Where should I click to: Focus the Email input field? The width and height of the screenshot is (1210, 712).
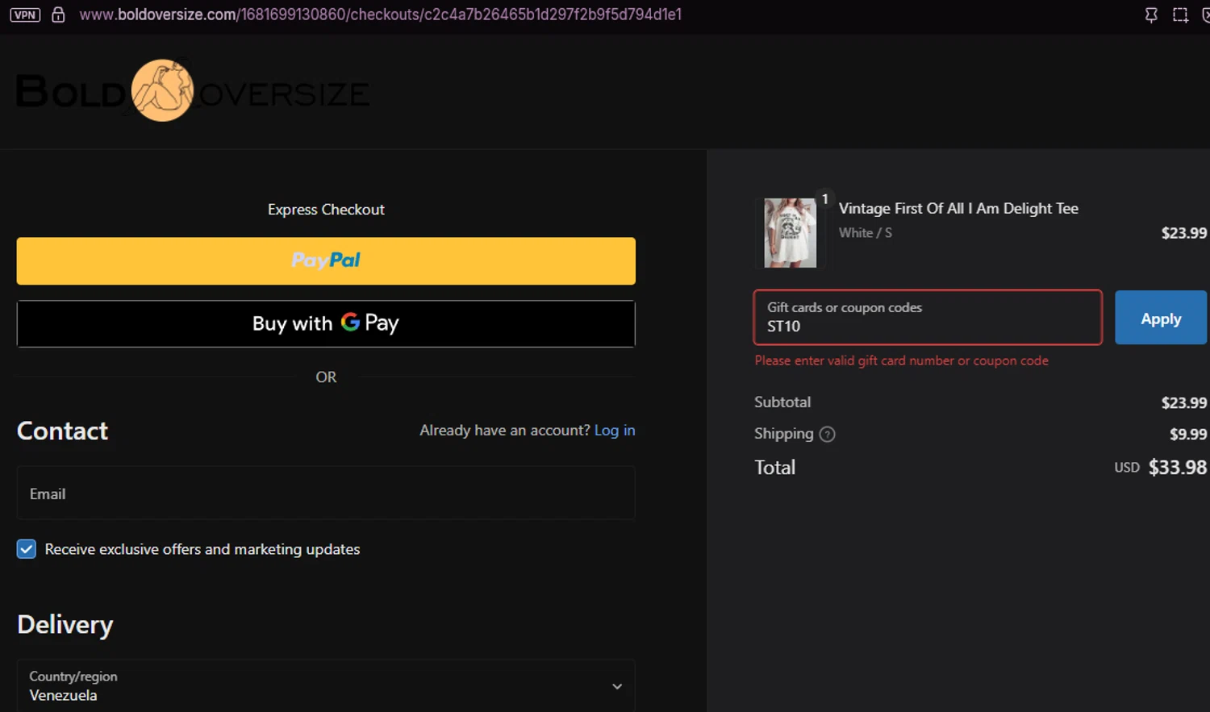point(326,493)
